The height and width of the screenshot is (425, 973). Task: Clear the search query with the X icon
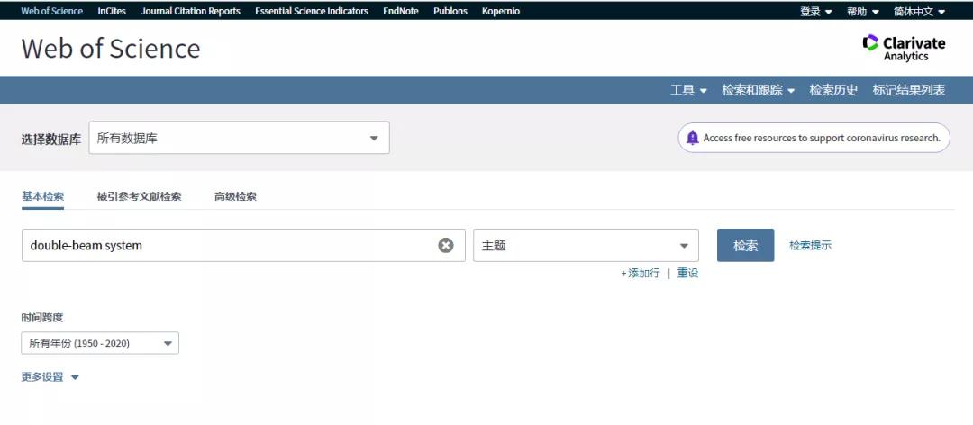point(446,246)
